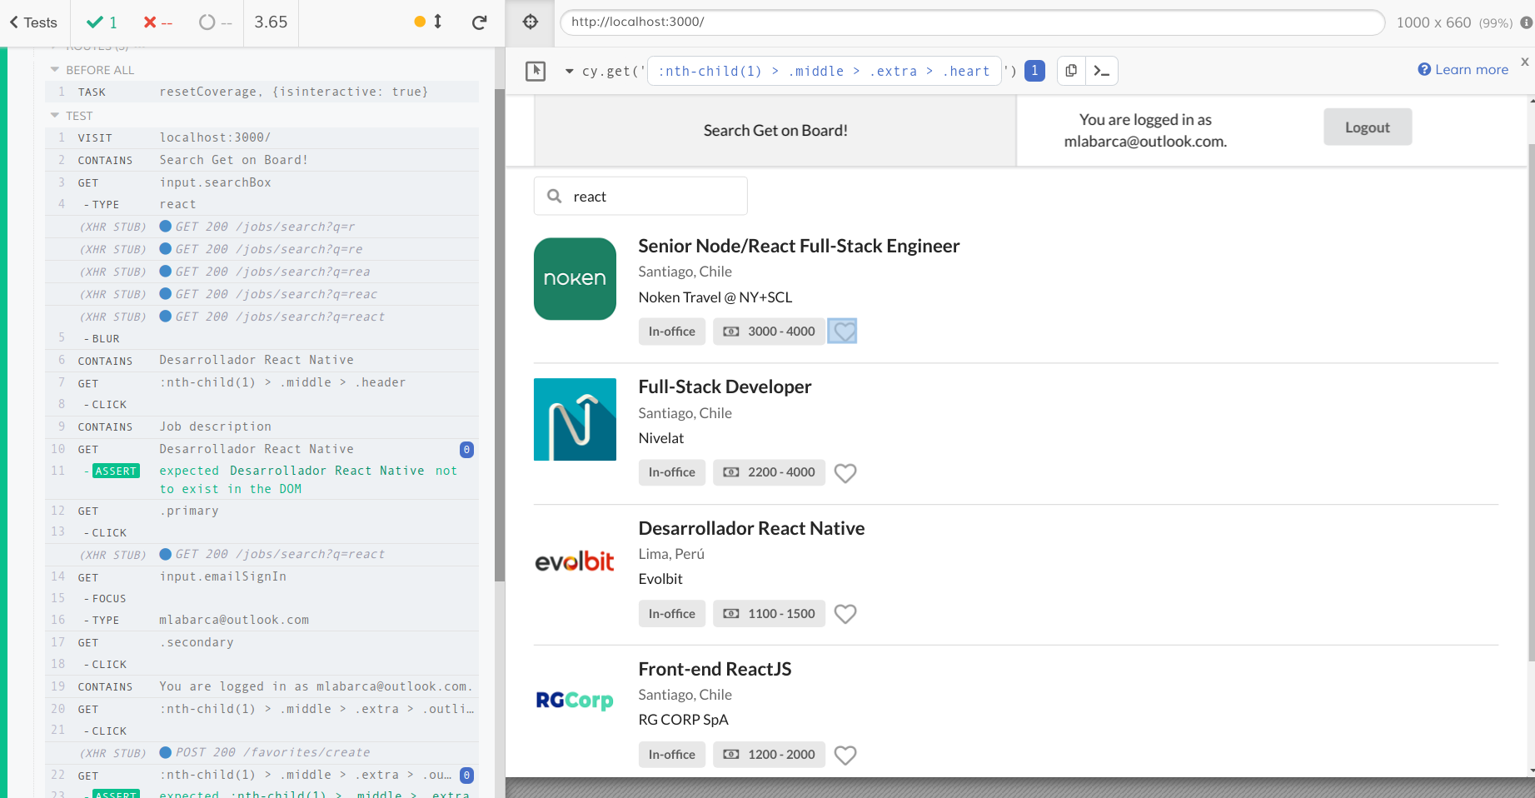
Task: Open viewport size info icon
Action: coord(1526,22)
